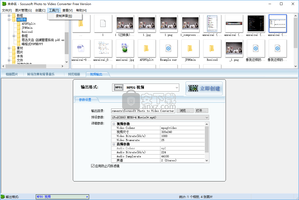Select the 未传 folder in tree
299x200 pixels.
click(20, 56)
